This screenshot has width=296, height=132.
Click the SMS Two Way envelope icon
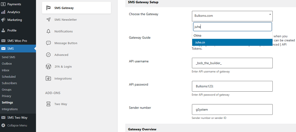[3, 118]
